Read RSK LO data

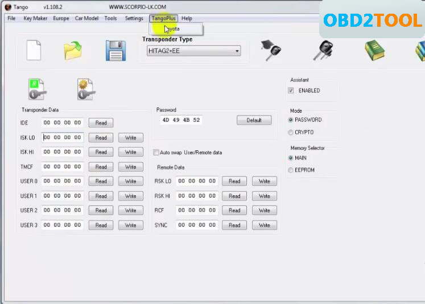pos(234,181)
